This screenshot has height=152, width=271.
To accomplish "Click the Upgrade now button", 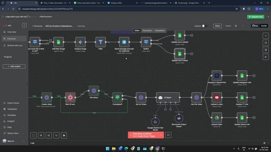I will click(256, 17).
